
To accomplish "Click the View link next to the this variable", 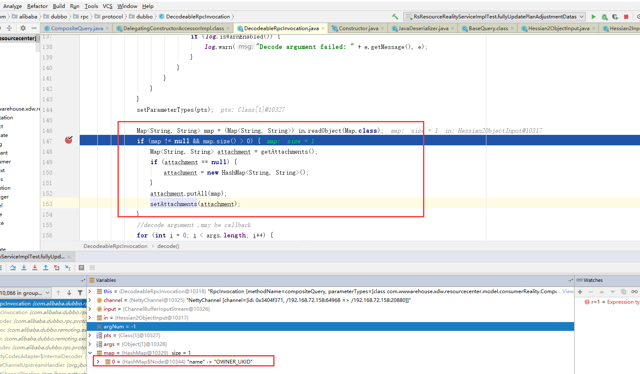I will click(568, 291).
